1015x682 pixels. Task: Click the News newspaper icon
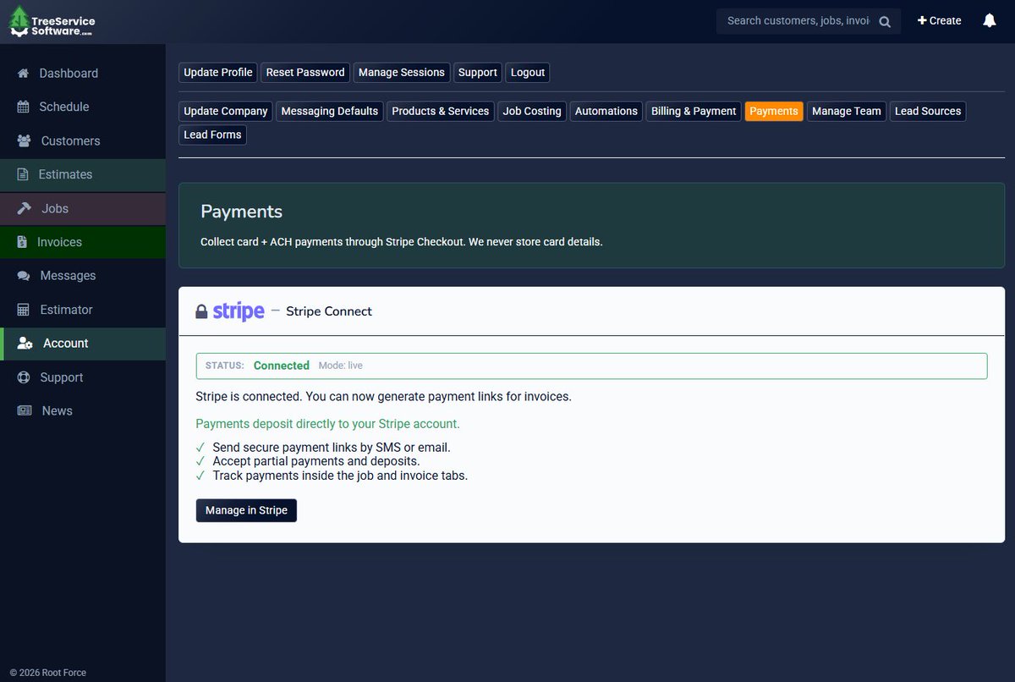pos(25,410)
